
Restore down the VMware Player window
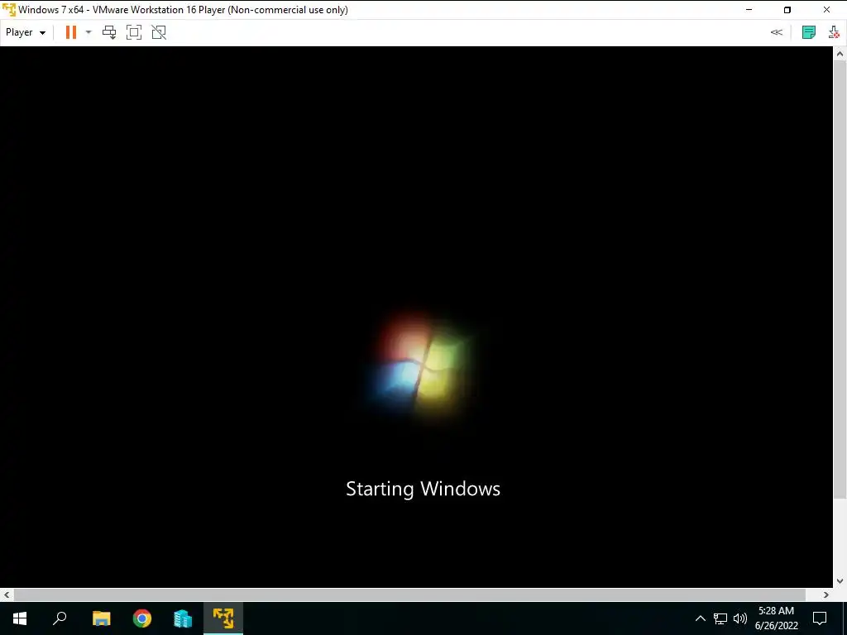coord(787,10)
